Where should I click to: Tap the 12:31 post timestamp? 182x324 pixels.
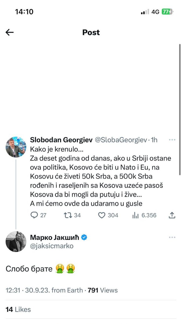coord(13,290)
